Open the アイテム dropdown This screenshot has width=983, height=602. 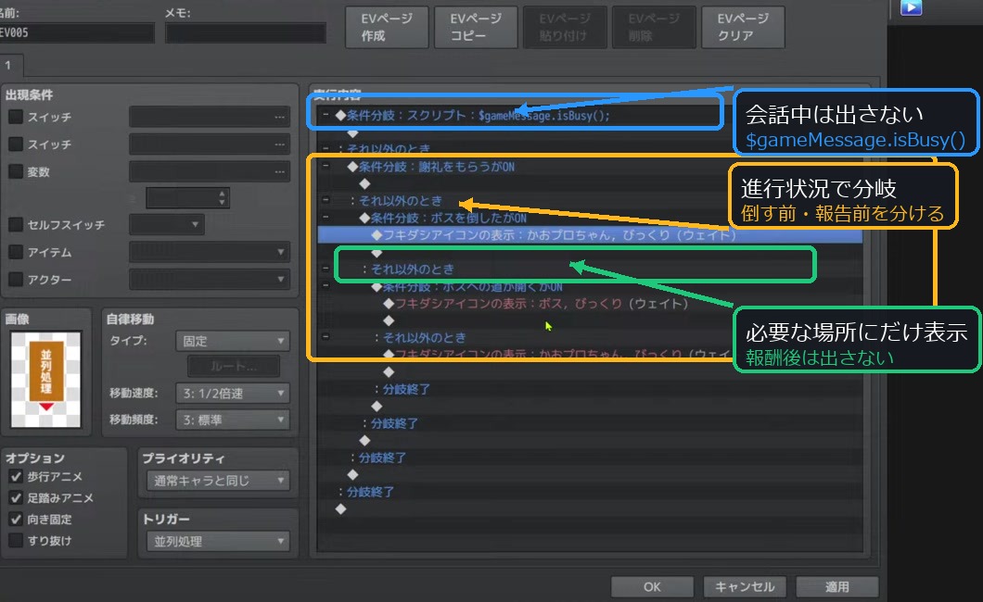(210, 252)
